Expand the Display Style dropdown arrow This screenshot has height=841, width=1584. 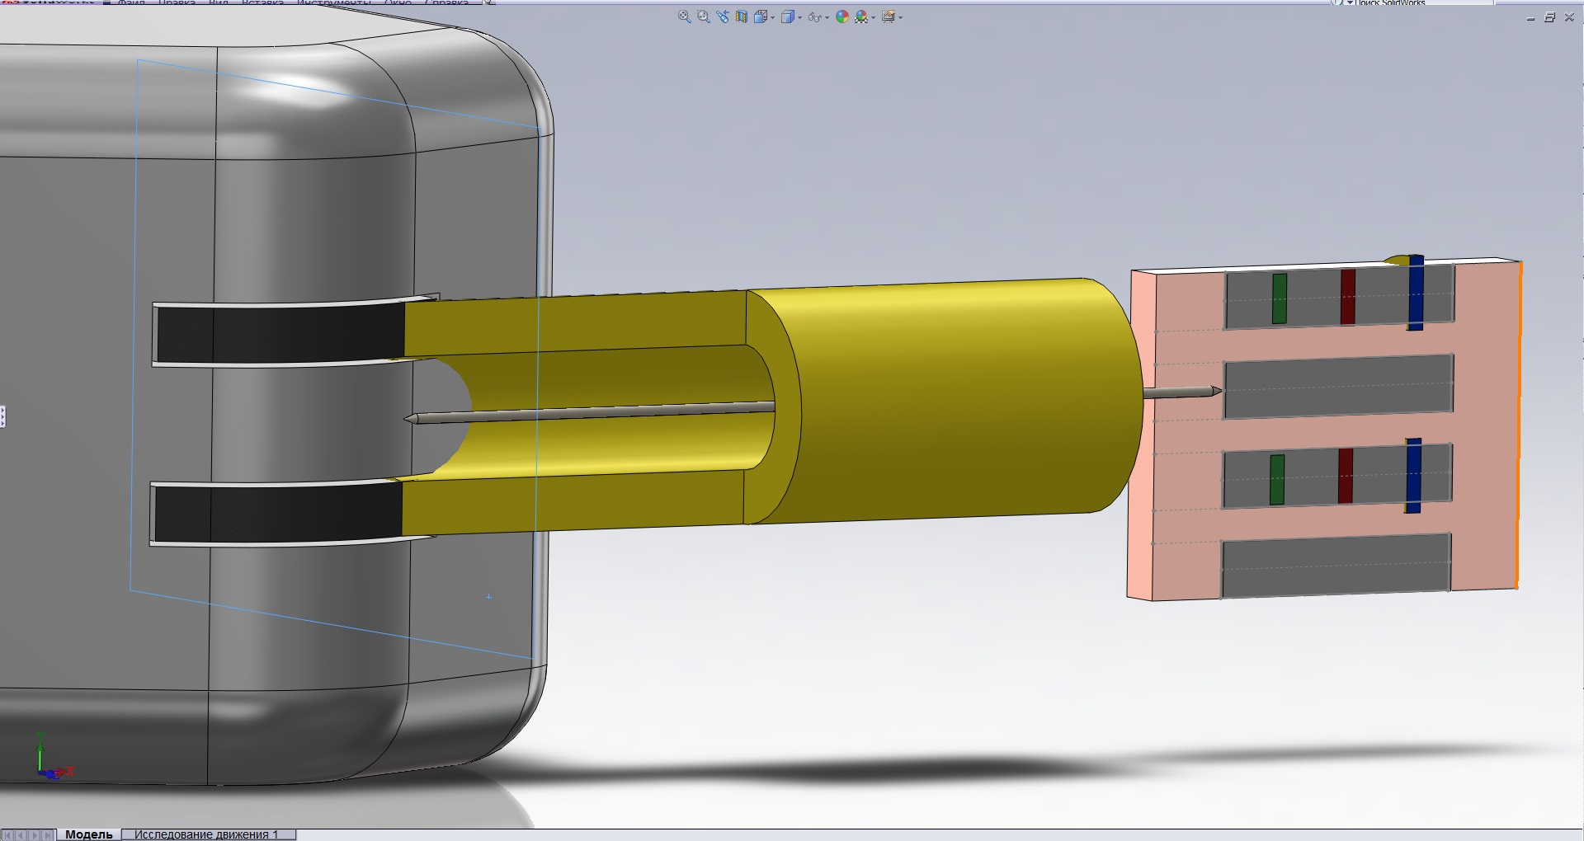pyautogui.click(x=799, y=17)
